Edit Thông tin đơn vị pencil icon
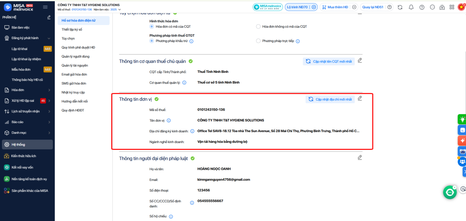Image resolution: width=466 pixels, height=221 pixels. [x=360, y=98]
